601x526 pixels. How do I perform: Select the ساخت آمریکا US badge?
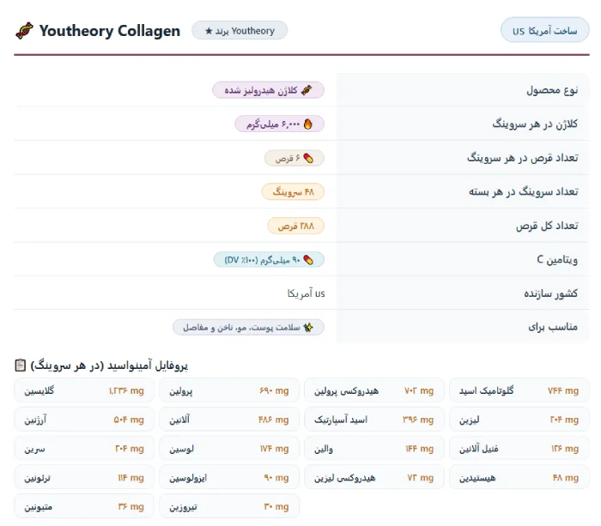[544, 30]
